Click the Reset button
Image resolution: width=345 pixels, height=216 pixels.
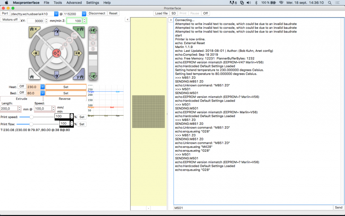(x=113, y=13)
